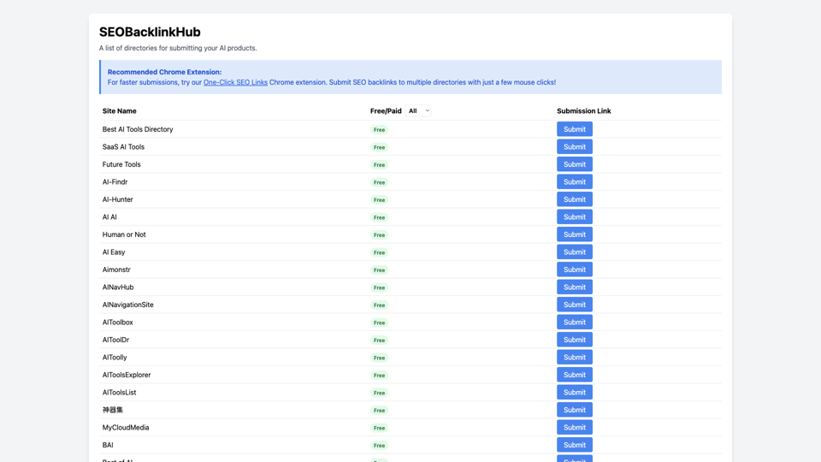
Task: Click Submit for AIToolsList
Action: (575, 393)
